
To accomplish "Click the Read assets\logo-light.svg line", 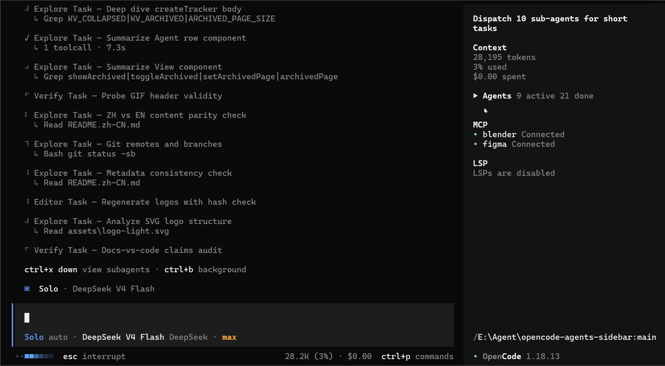I will point(101,231).
